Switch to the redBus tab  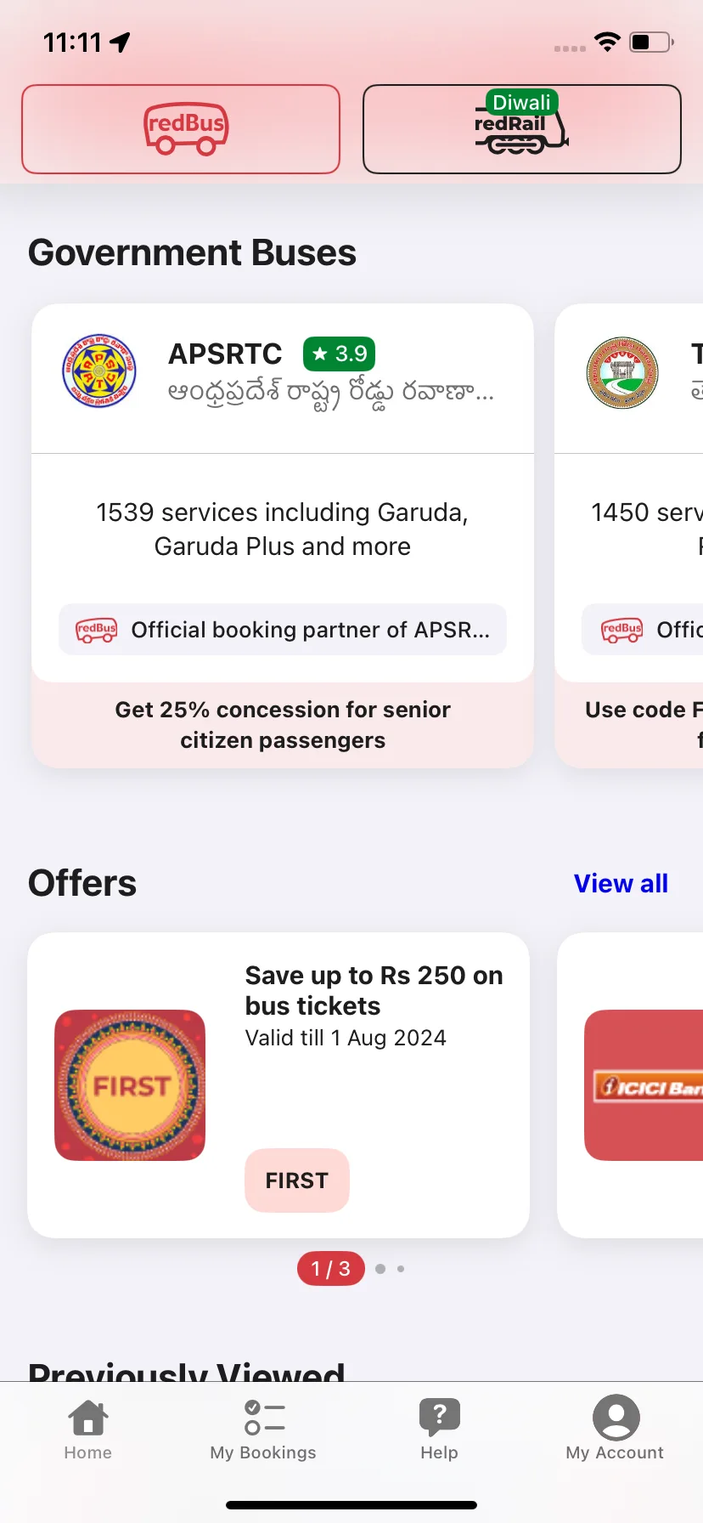click(181, 129)
